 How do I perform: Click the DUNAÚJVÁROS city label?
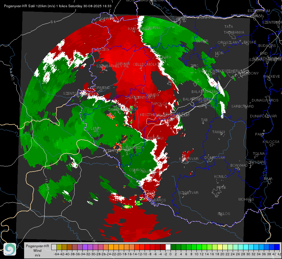coord(265,100)
